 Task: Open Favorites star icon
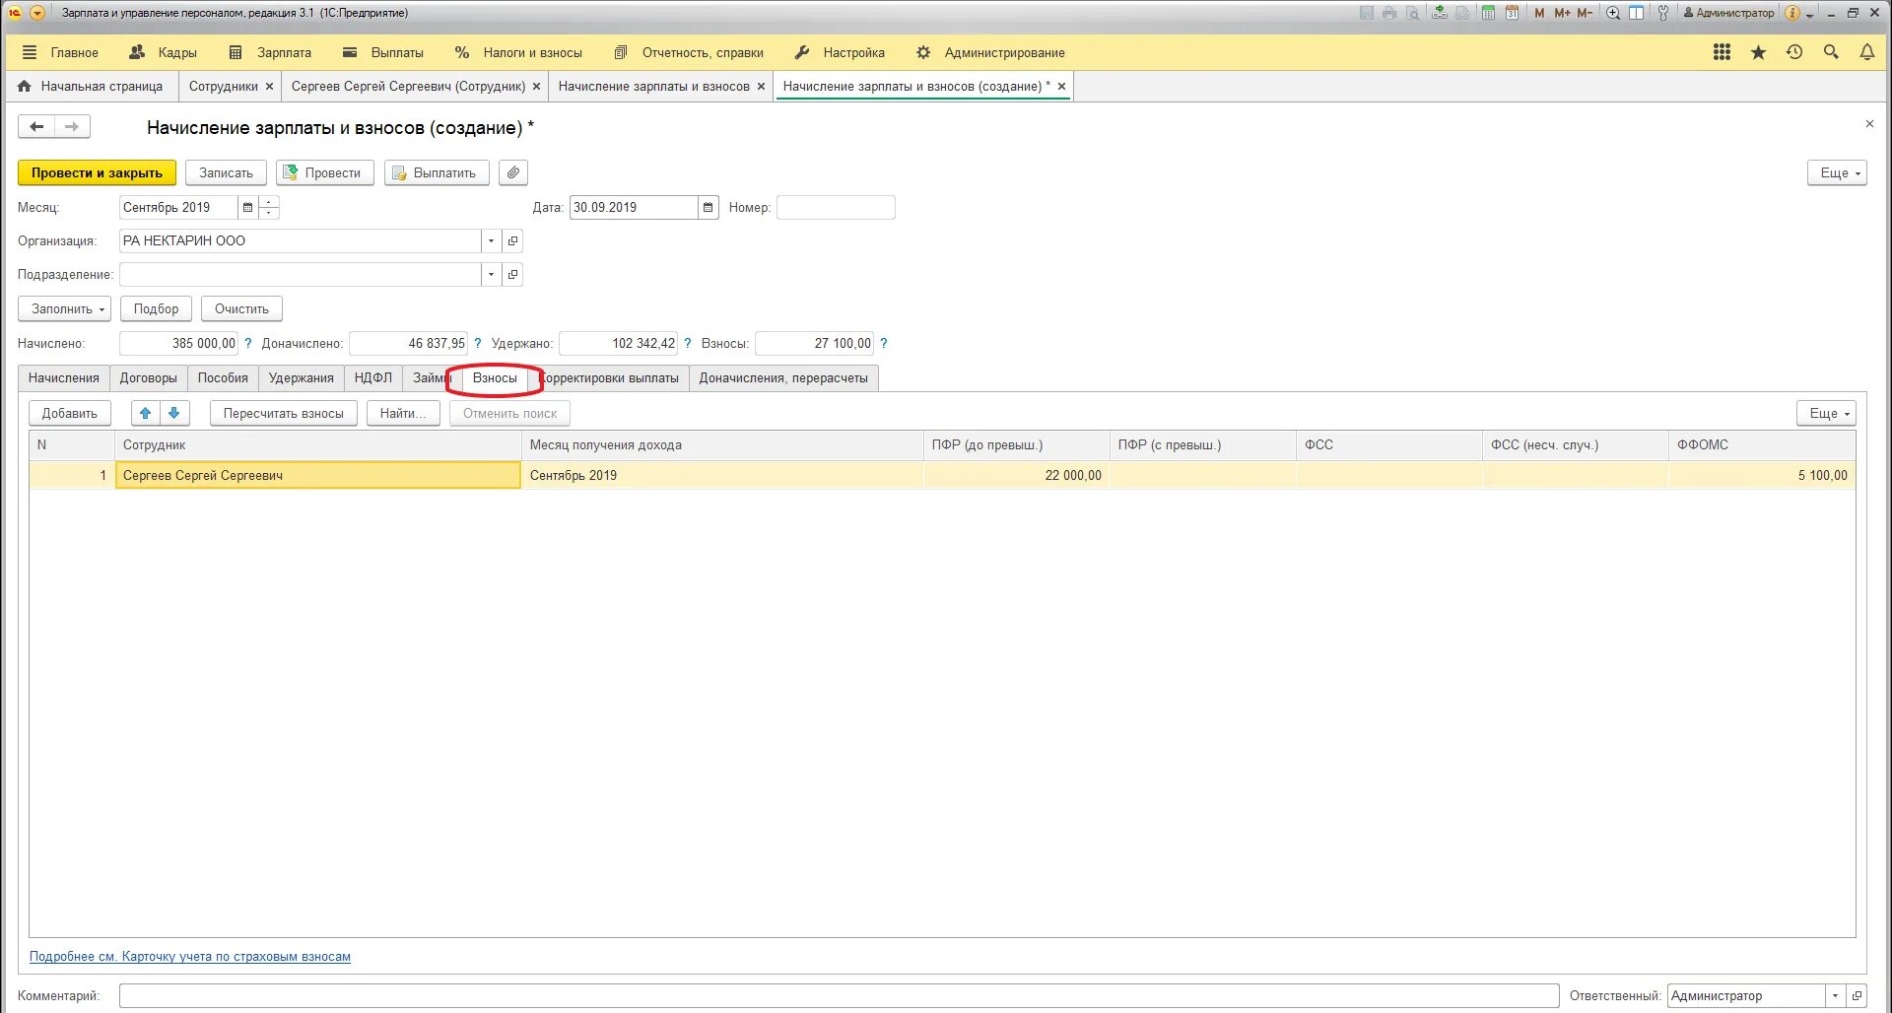tap(1758, 52)
